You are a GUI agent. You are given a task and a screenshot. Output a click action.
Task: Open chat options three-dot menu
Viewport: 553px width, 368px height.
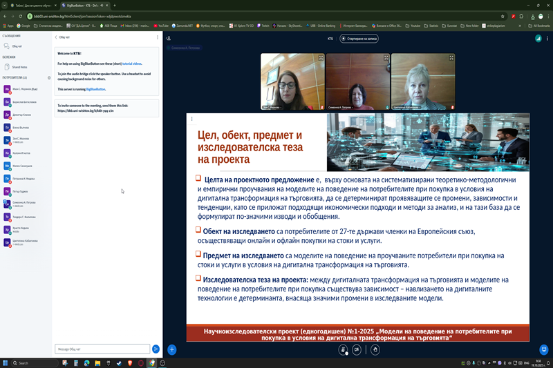(158, 37)
